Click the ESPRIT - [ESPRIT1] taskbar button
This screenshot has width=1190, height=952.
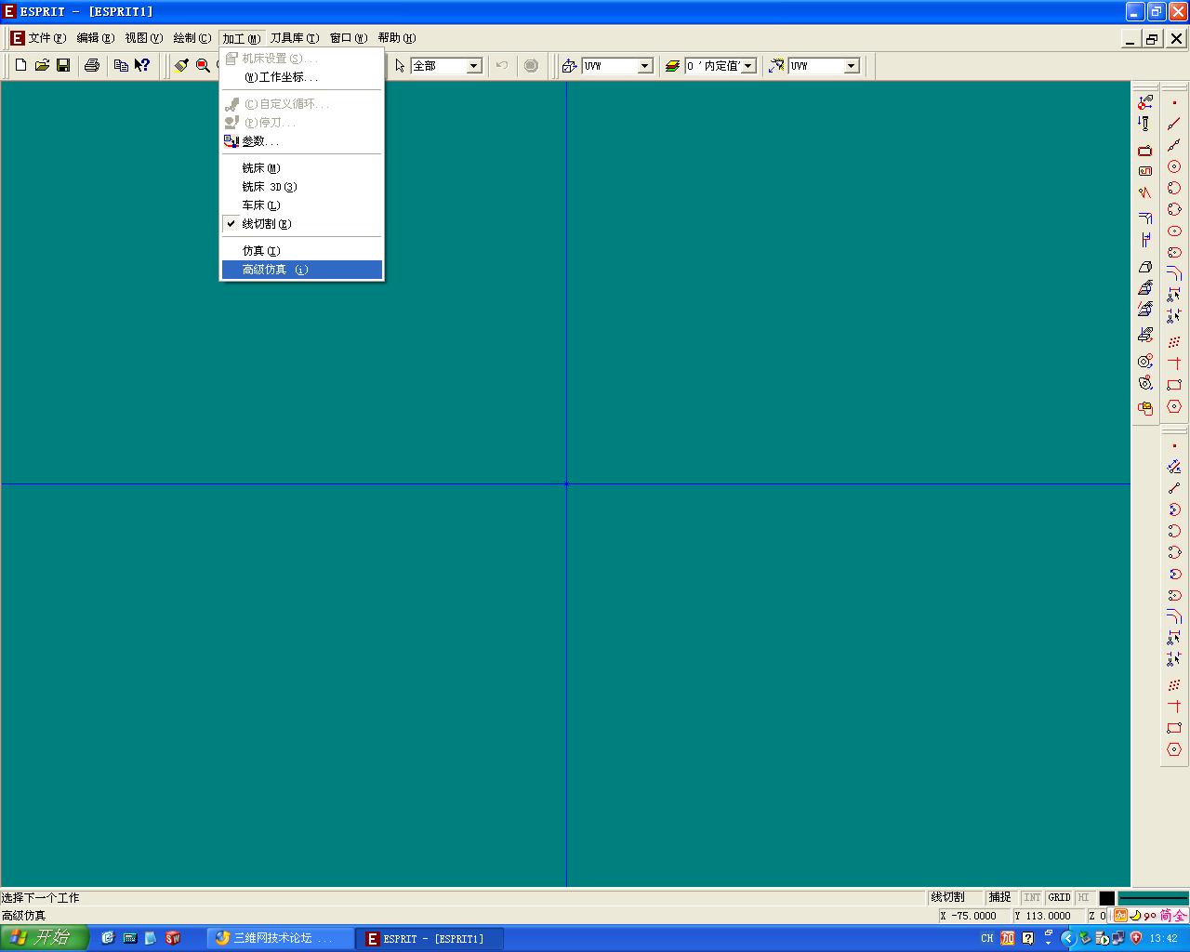pos(431,939)
